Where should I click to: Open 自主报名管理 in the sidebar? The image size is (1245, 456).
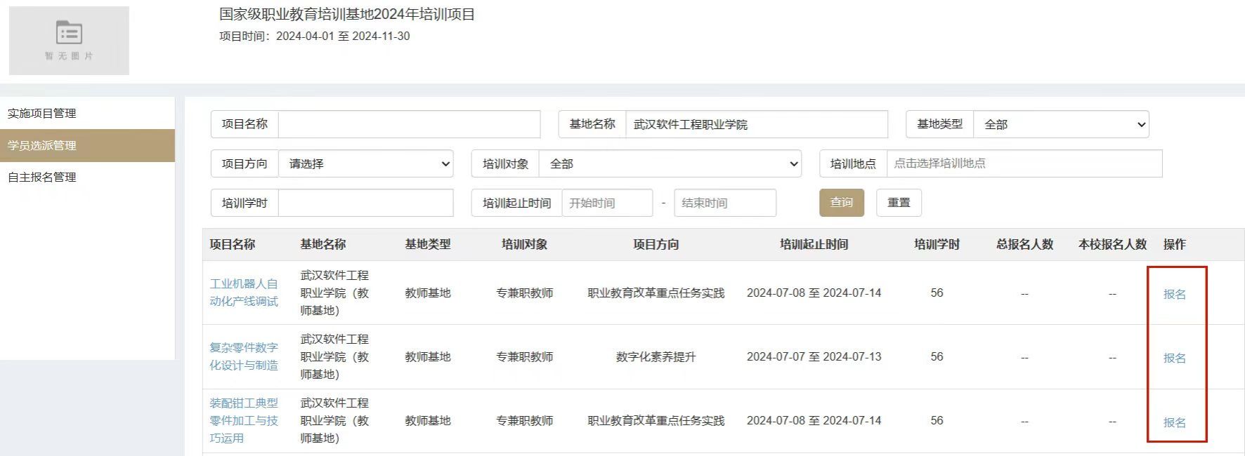point(42,177)
